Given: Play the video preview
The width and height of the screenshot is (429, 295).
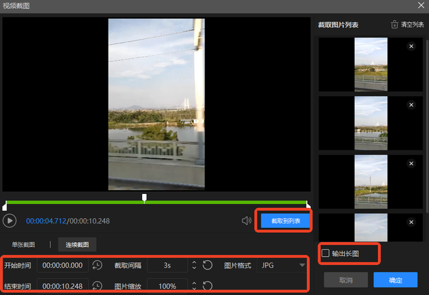Looking at the screenshot, I should pos(9,221).
